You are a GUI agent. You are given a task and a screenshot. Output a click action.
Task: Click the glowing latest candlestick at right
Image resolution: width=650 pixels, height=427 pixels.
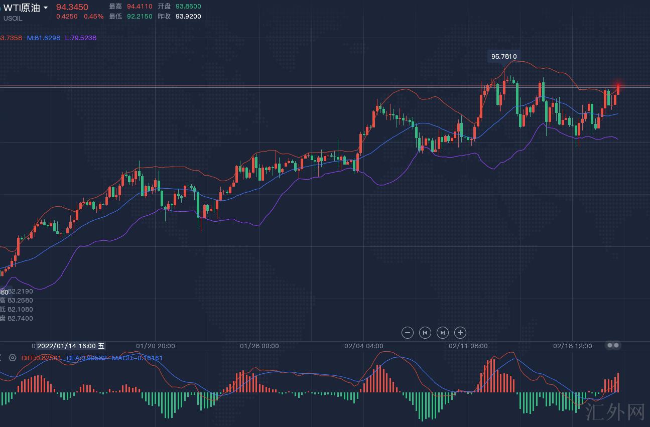point(618,89)
